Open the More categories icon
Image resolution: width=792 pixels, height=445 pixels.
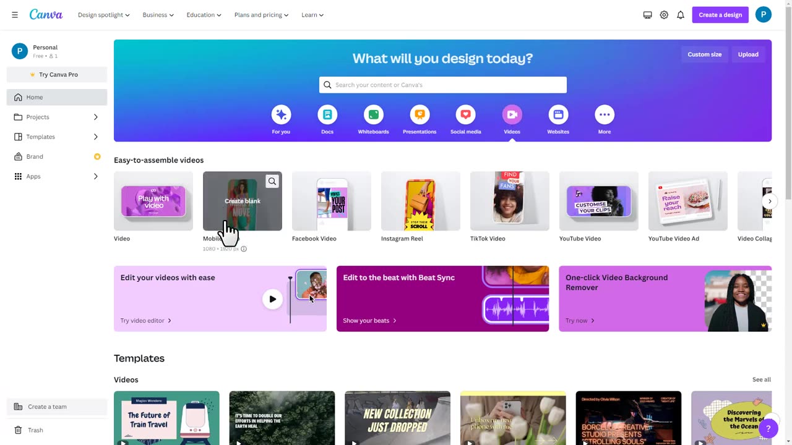click(605, 114)
